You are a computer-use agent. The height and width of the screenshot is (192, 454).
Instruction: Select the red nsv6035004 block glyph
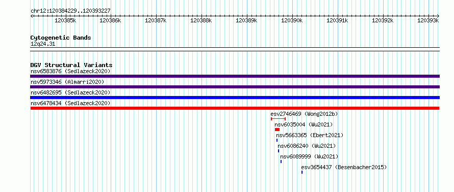pyautogui.click(x=277, y=130)
